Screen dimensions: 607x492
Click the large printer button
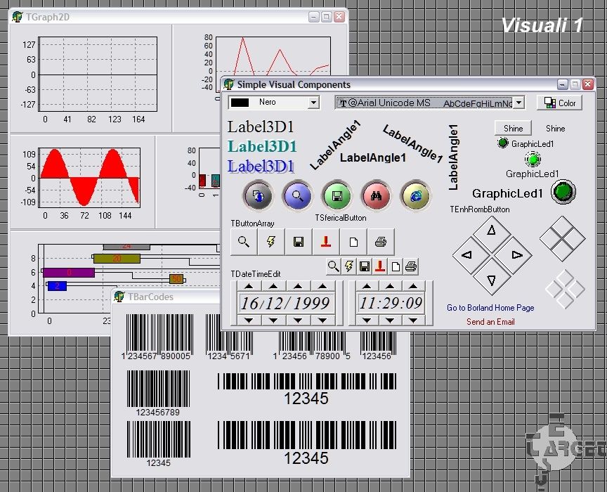pos(381,242)
